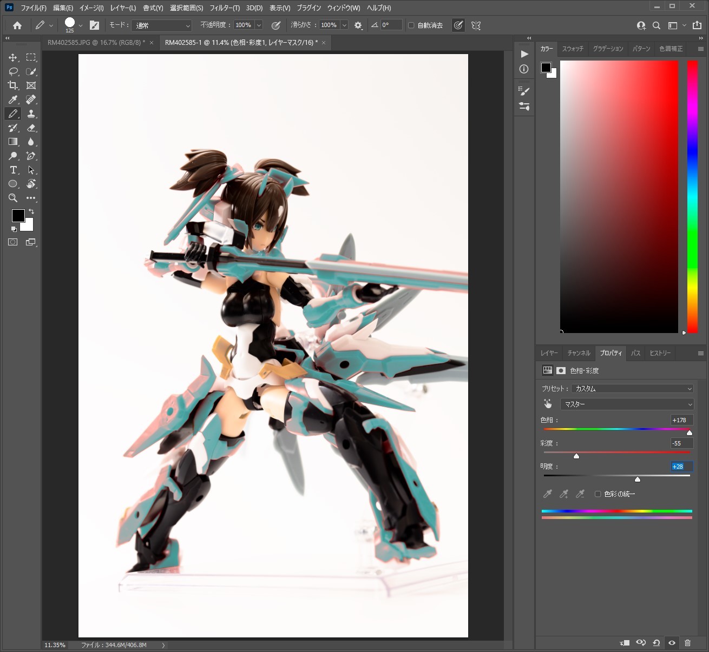Image resolution: width=709 pixels, height=652 pixels.
Task: Swap foreground and background colors
Action: pos(31,211)
